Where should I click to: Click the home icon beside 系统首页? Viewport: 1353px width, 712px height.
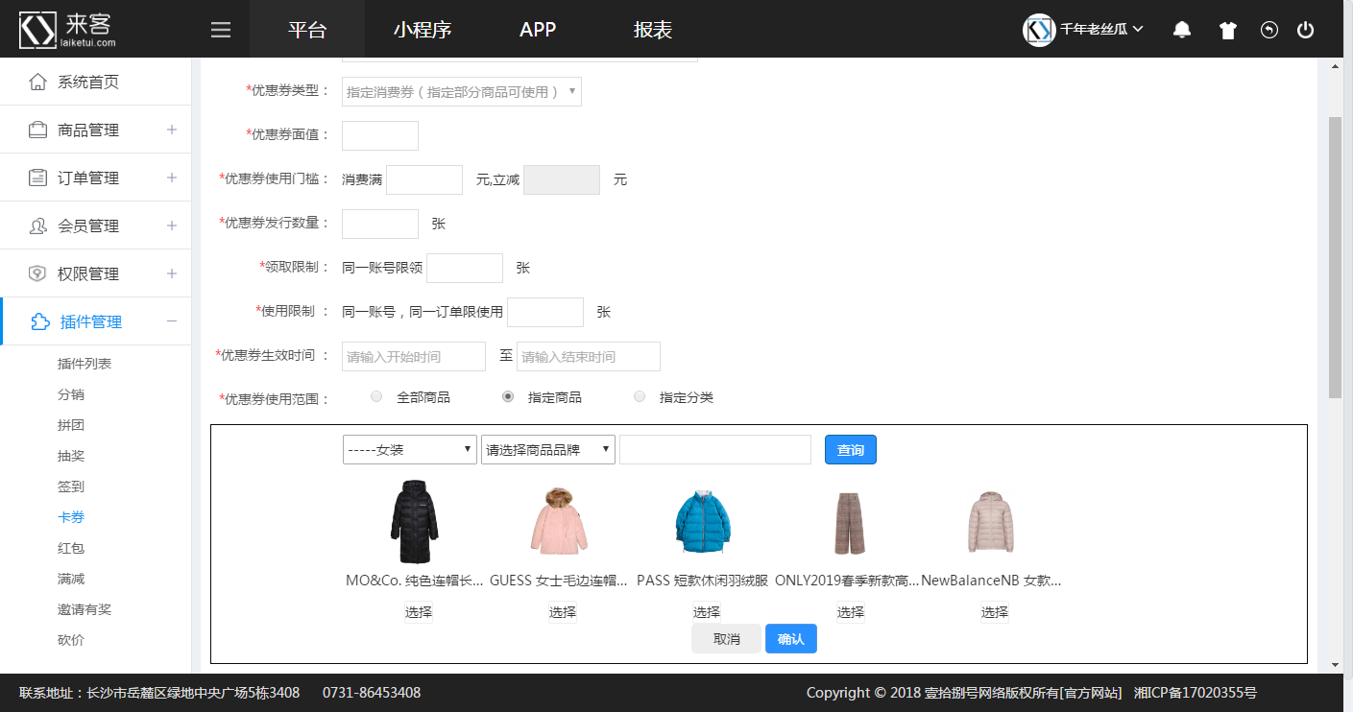(x=37, y=82)
